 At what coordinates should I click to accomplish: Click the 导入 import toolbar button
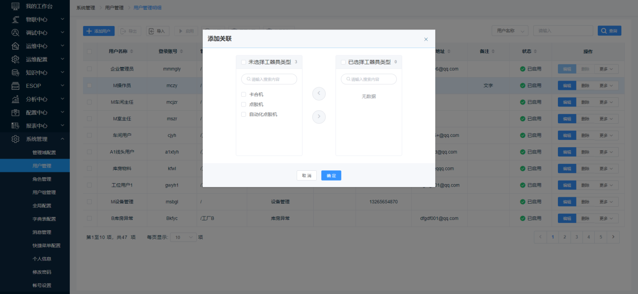click(x=157, y=31)
